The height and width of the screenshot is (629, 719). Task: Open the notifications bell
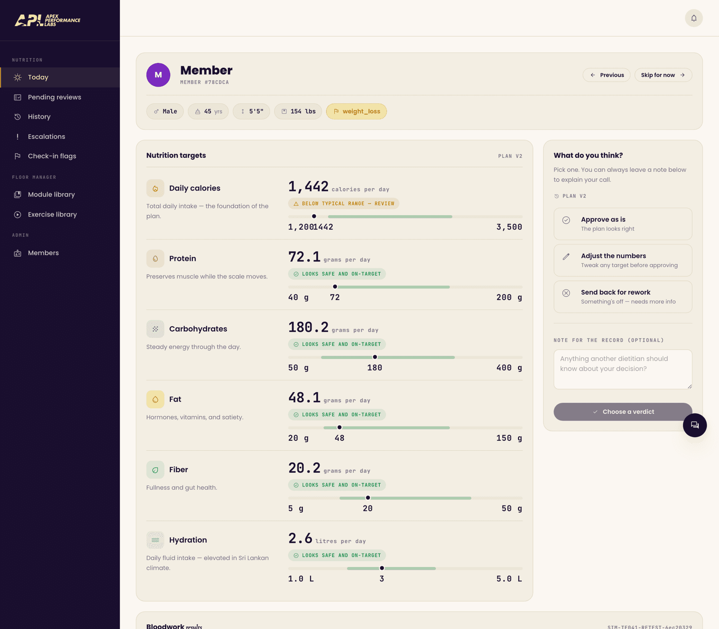pyautogui.click(x=694, y=18)
